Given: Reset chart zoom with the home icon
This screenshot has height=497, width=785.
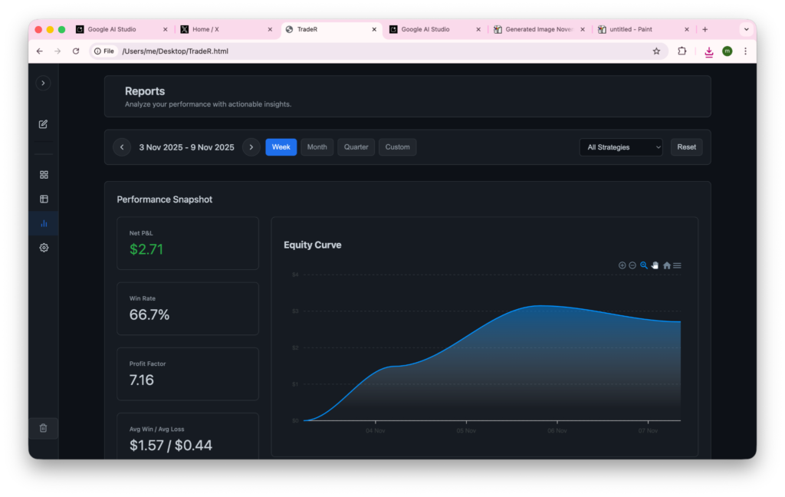Looking at the screenshot, I should tap(666, 265).
